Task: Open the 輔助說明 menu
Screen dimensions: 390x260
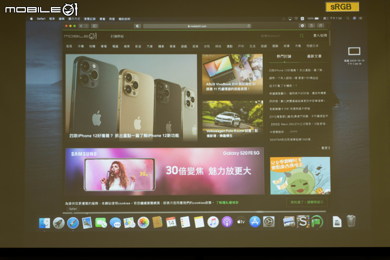Action: pos(124,18)
